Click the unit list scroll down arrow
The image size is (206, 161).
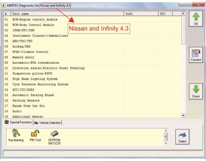183,116
